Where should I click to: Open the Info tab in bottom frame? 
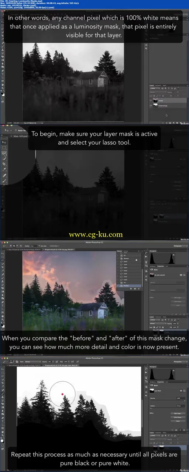tap(166, 382)
